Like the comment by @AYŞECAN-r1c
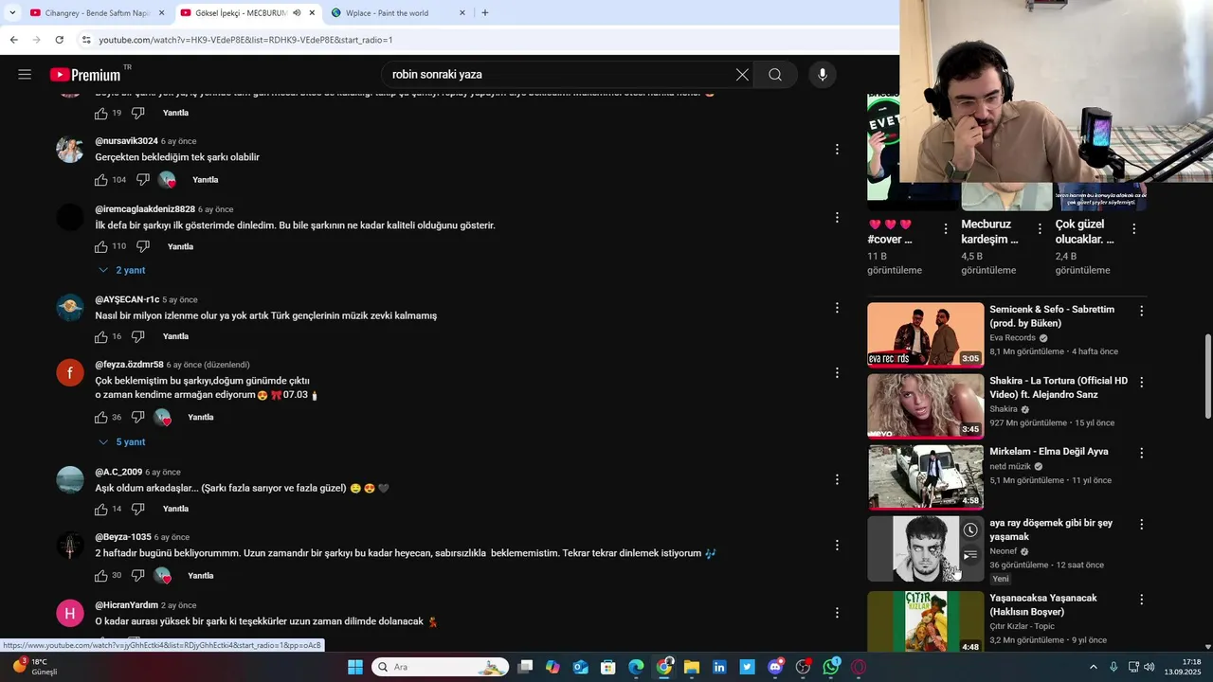Viewport: 1213px width, 682px height. coord(101,336)
